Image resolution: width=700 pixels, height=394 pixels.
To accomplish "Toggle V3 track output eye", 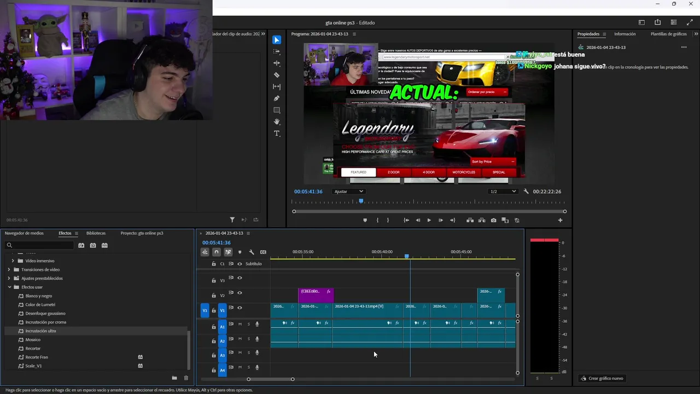I will (x=240, y=278).
